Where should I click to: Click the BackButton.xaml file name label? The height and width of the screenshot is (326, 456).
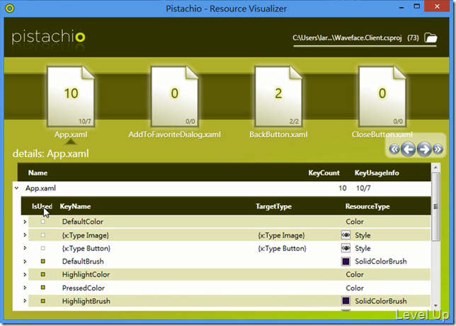pos(278,134)
